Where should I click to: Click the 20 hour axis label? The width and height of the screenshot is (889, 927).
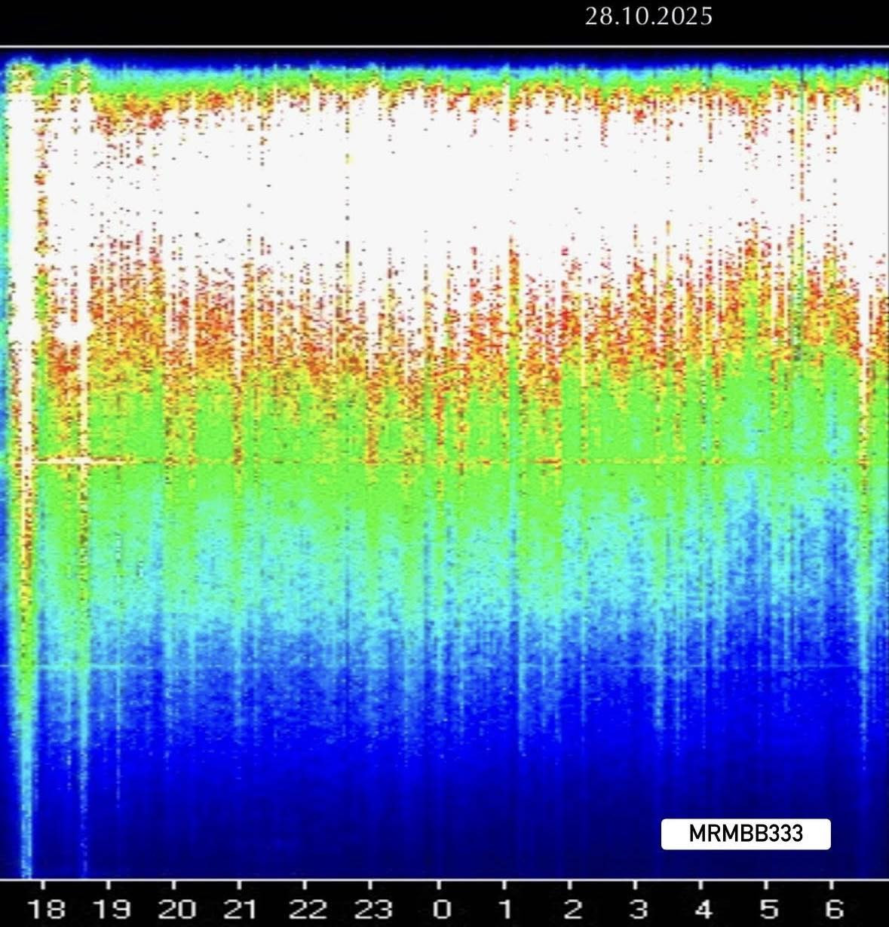click(x=176, y=908)
